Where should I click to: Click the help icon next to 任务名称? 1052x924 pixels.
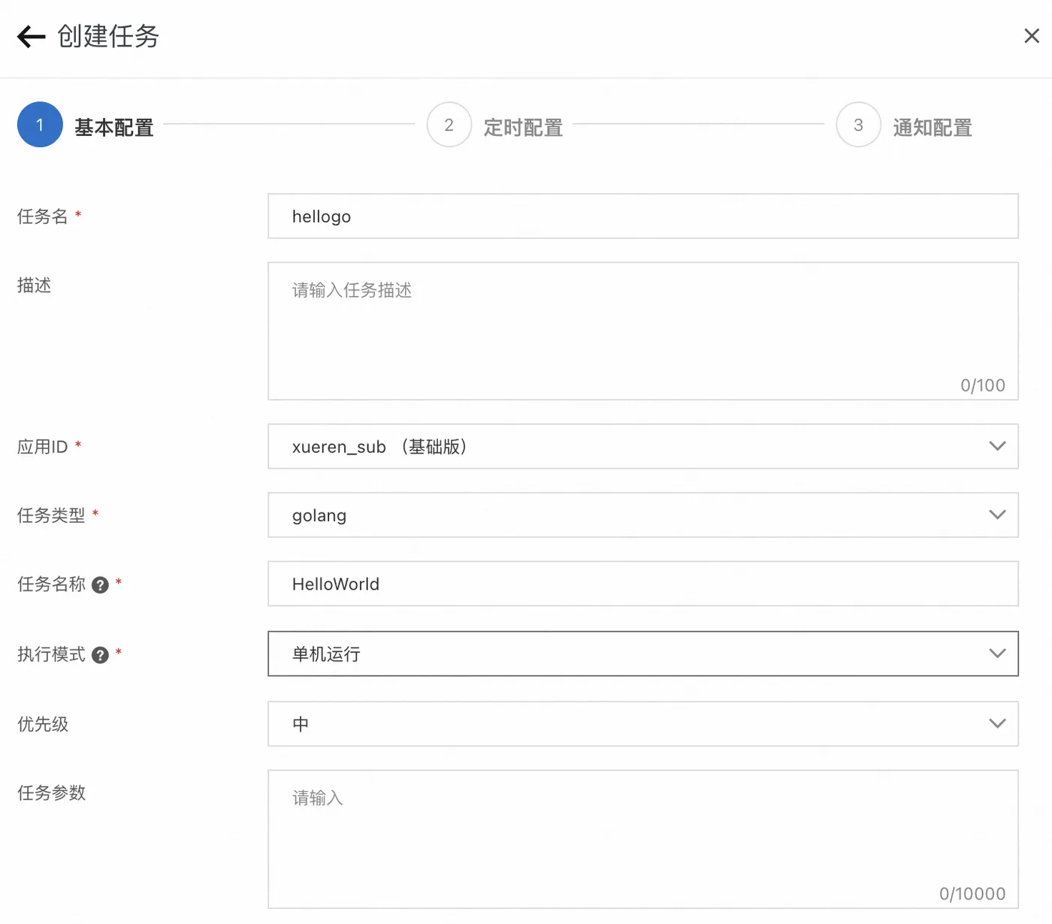pyautogui.click(x=100, y=585)
